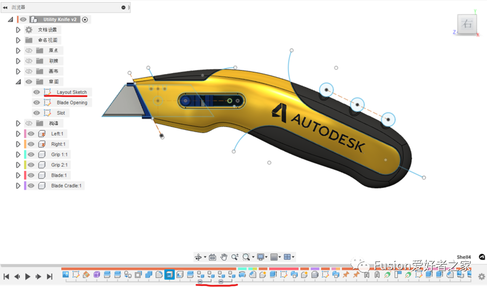The image size is (487, 287).
Task: Hide the Right:1 component
Action: click(31, 144)
